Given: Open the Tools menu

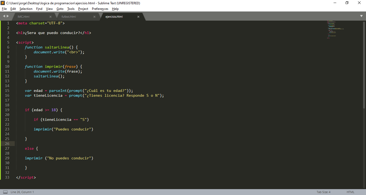Looking at the screenshot, I should [x=71, y=9].
